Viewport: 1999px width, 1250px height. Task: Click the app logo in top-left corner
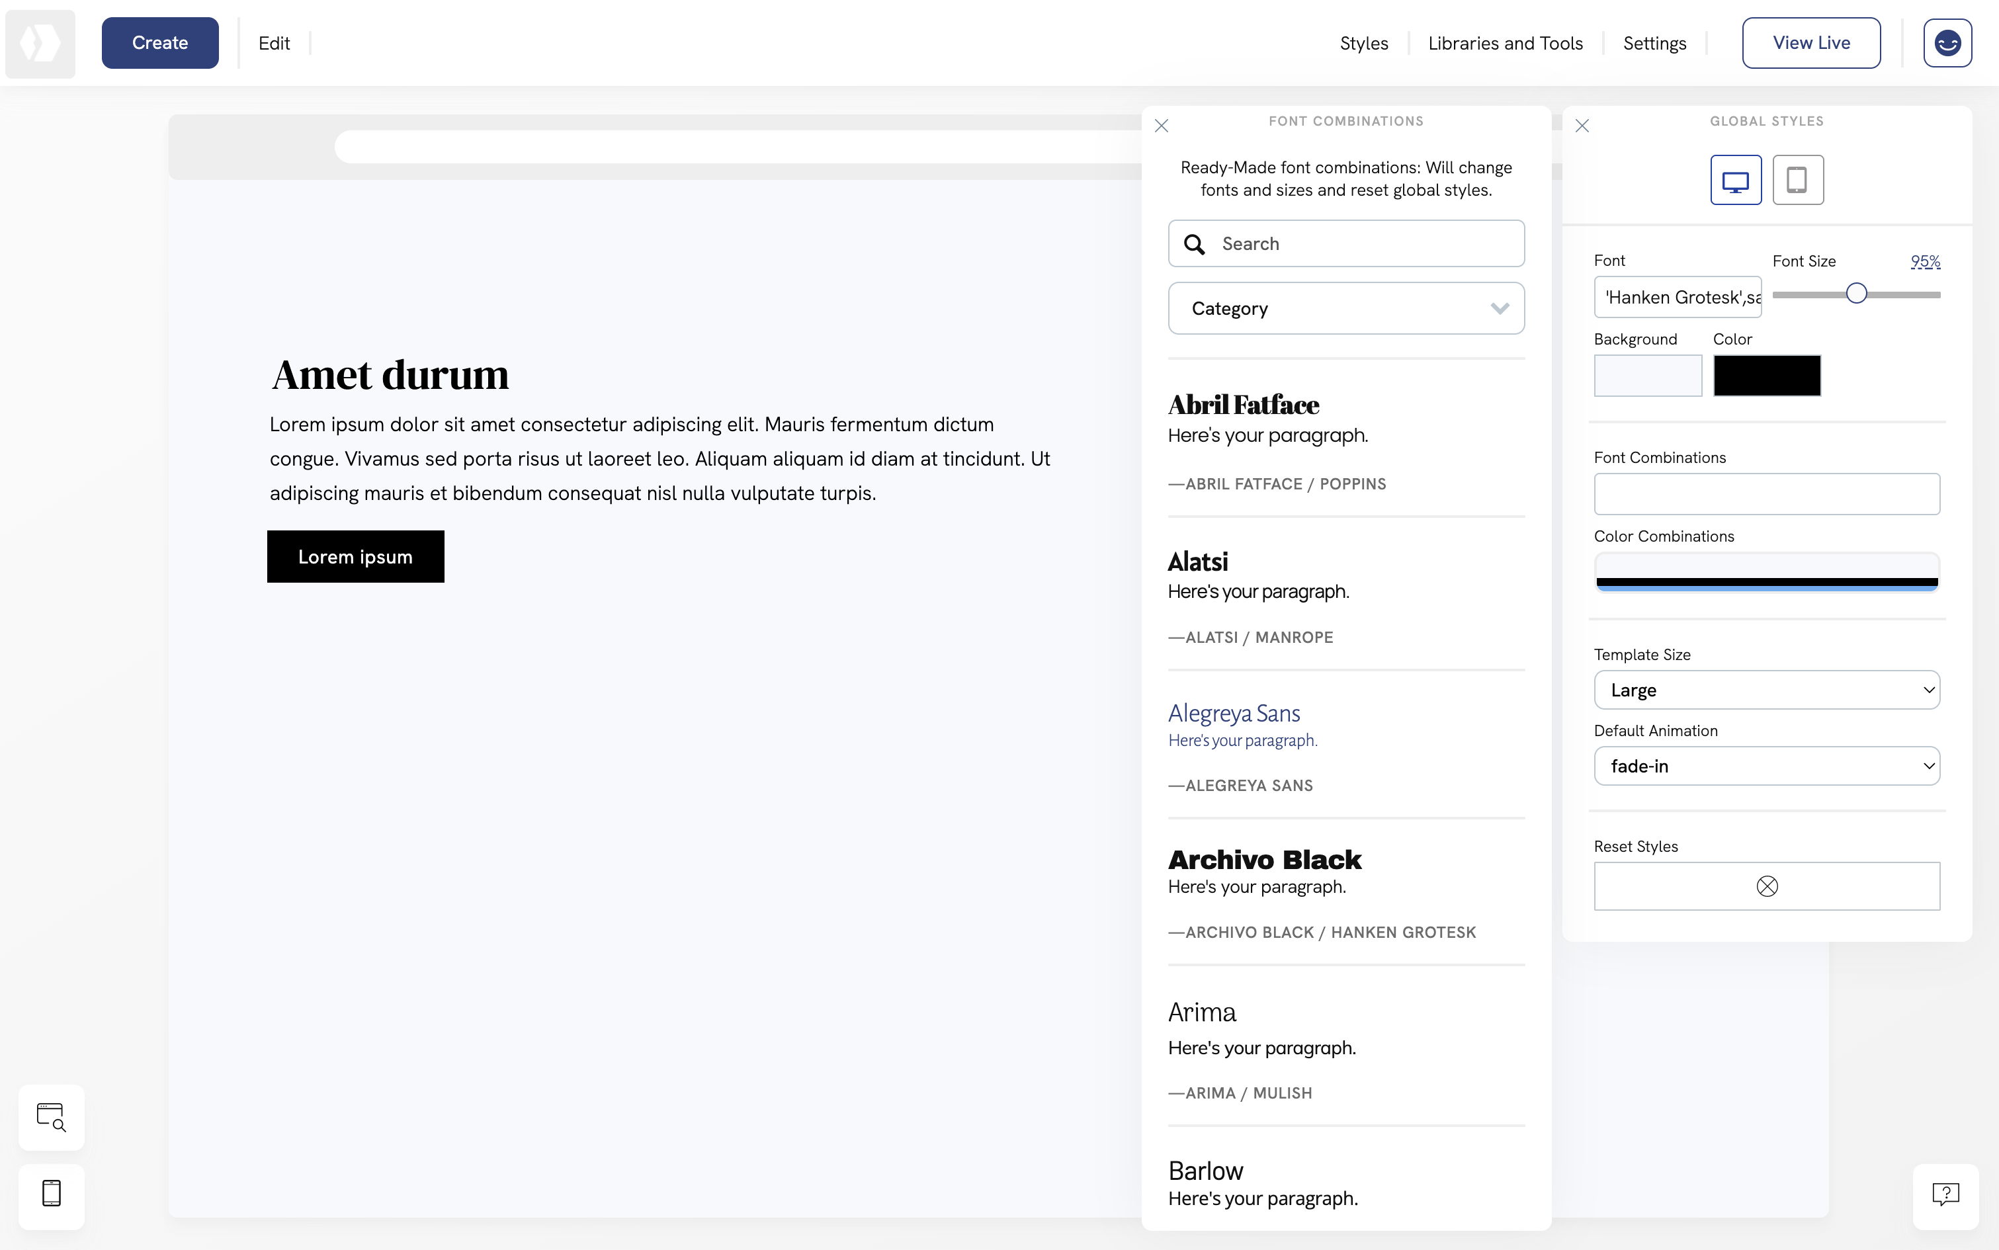40,43
